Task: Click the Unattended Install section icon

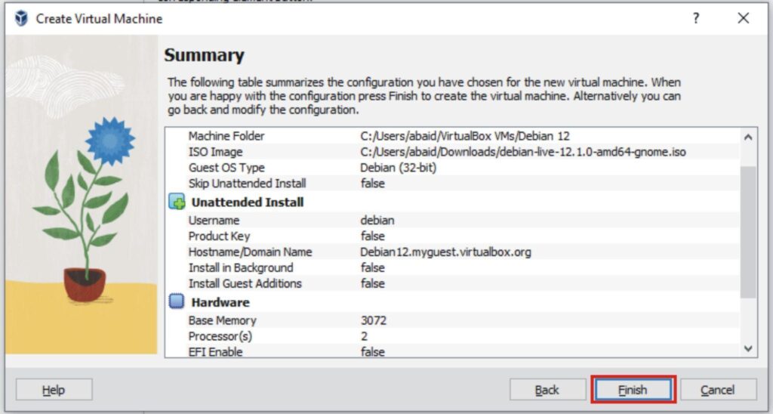Action: click(x=177, y=202)
